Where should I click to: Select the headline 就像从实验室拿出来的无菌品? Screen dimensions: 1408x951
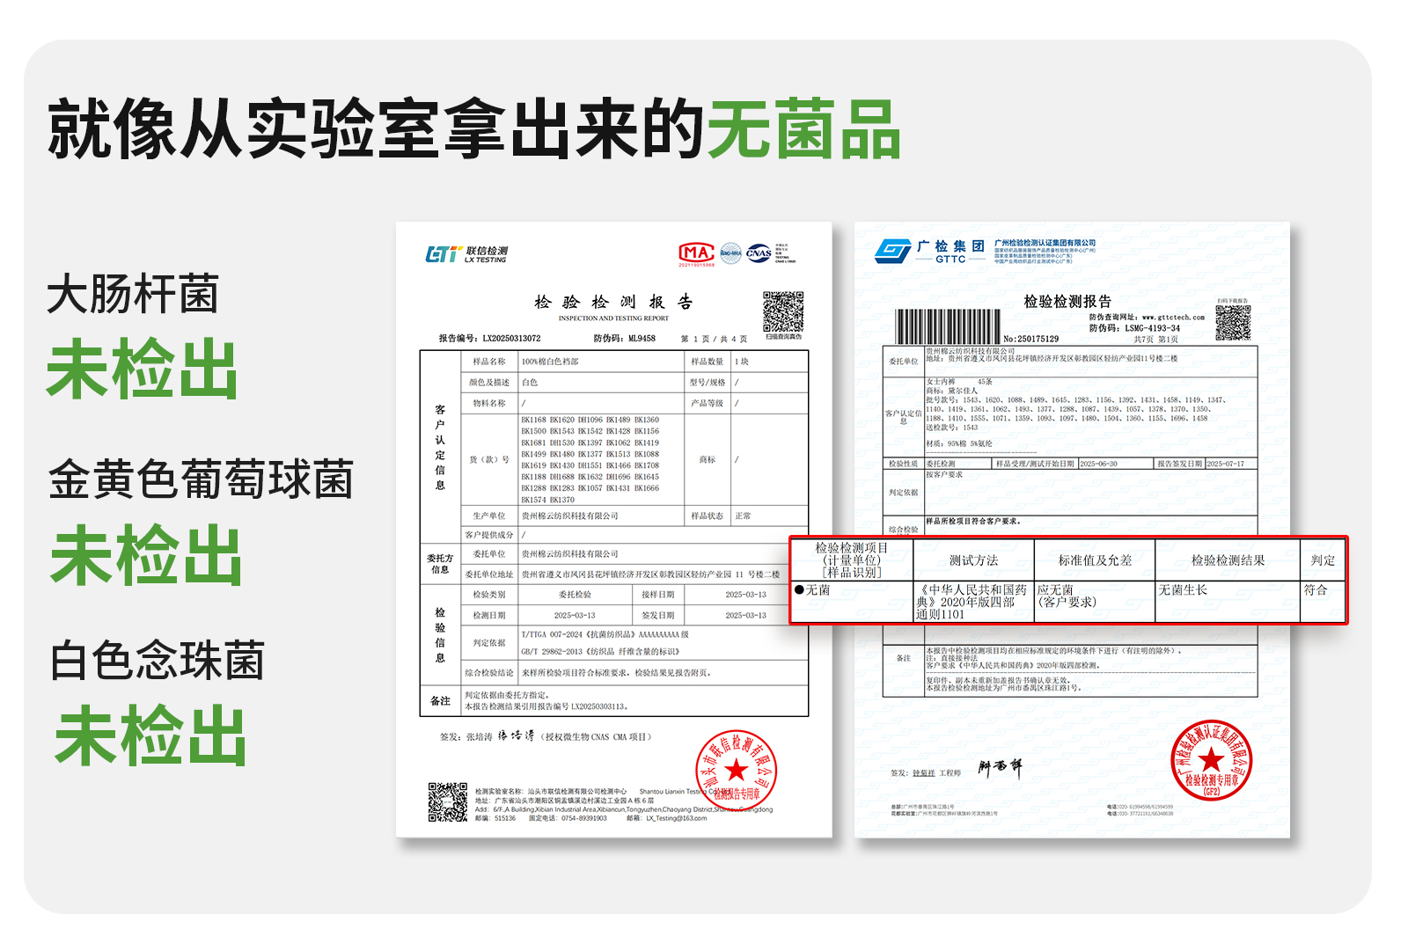(475, 129)
